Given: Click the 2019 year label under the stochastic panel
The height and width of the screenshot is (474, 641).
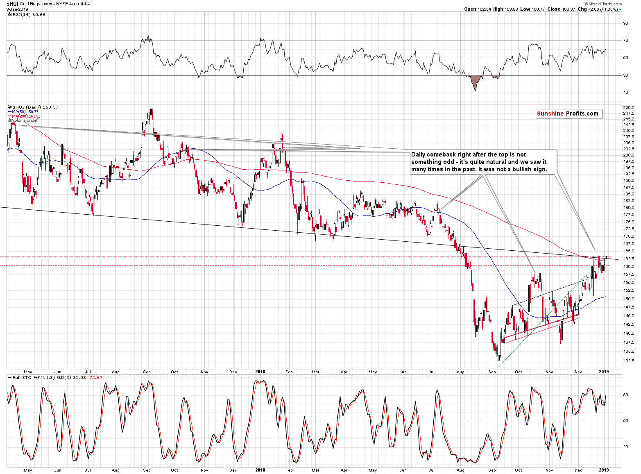Looking at the screenshot, I should click(x=604, y=470).
